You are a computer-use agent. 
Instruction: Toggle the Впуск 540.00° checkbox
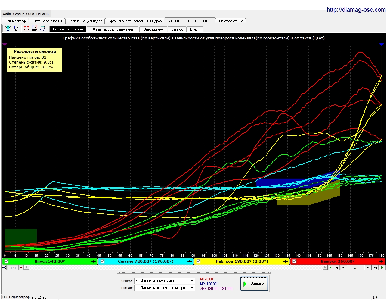coord(7,262)
